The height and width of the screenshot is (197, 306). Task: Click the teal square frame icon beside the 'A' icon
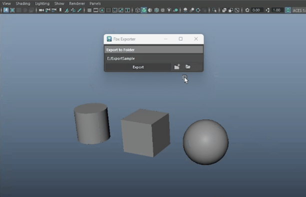(x=12, y=10)
